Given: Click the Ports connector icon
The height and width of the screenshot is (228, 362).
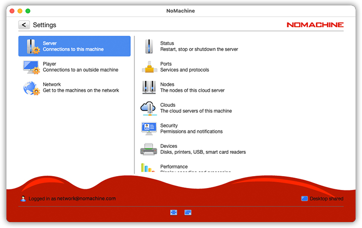Looking at the screenshot, I should pyautogui.click(x=149, y=67).
